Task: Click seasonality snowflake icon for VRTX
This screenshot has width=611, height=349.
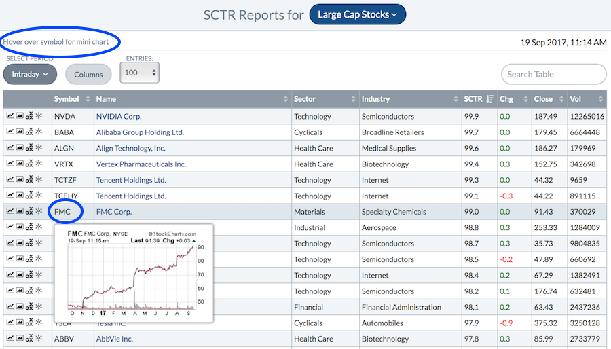Action: (39, 164)
